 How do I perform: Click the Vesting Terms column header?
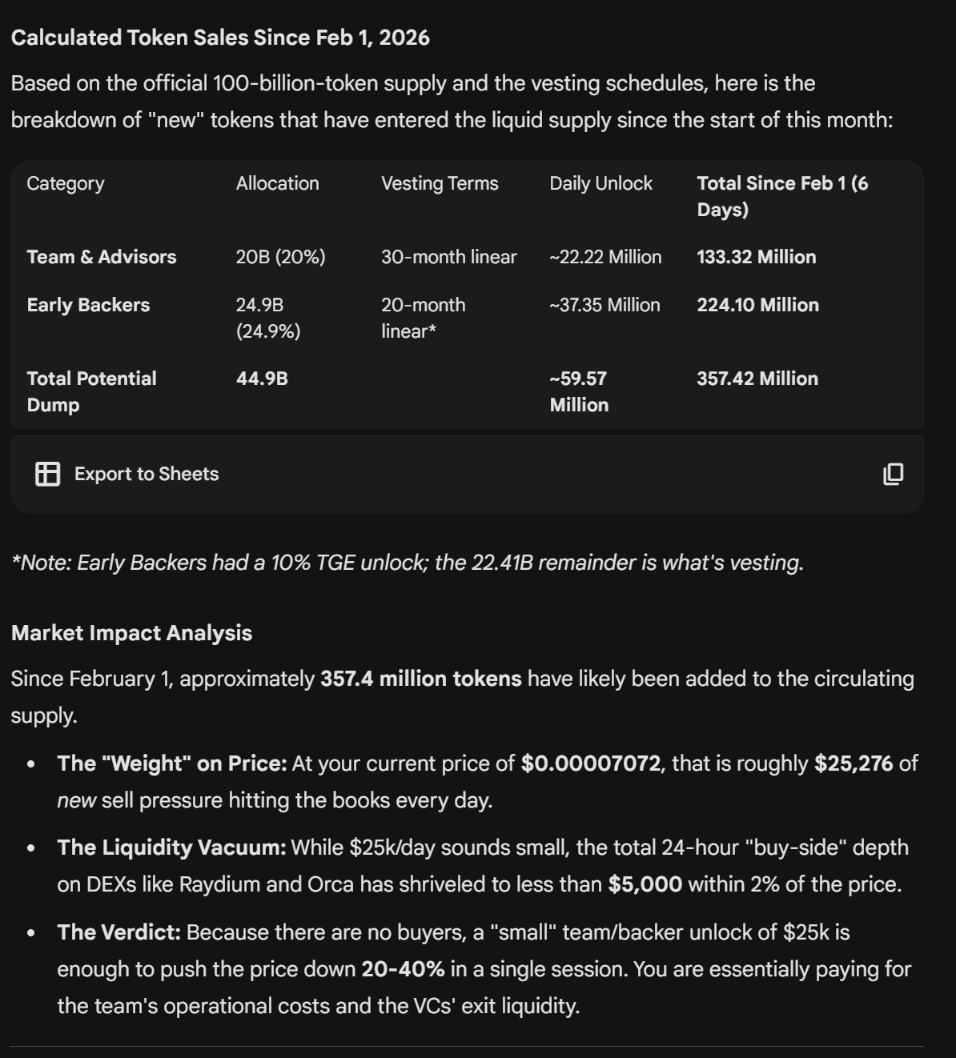click(x=440, y=183)
